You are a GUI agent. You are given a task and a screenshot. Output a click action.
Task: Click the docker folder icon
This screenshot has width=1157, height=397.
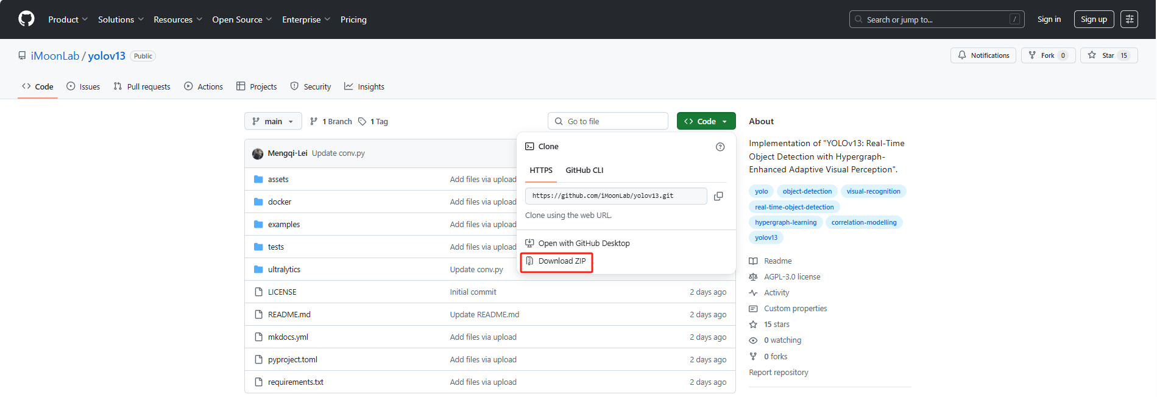[258, 202]
